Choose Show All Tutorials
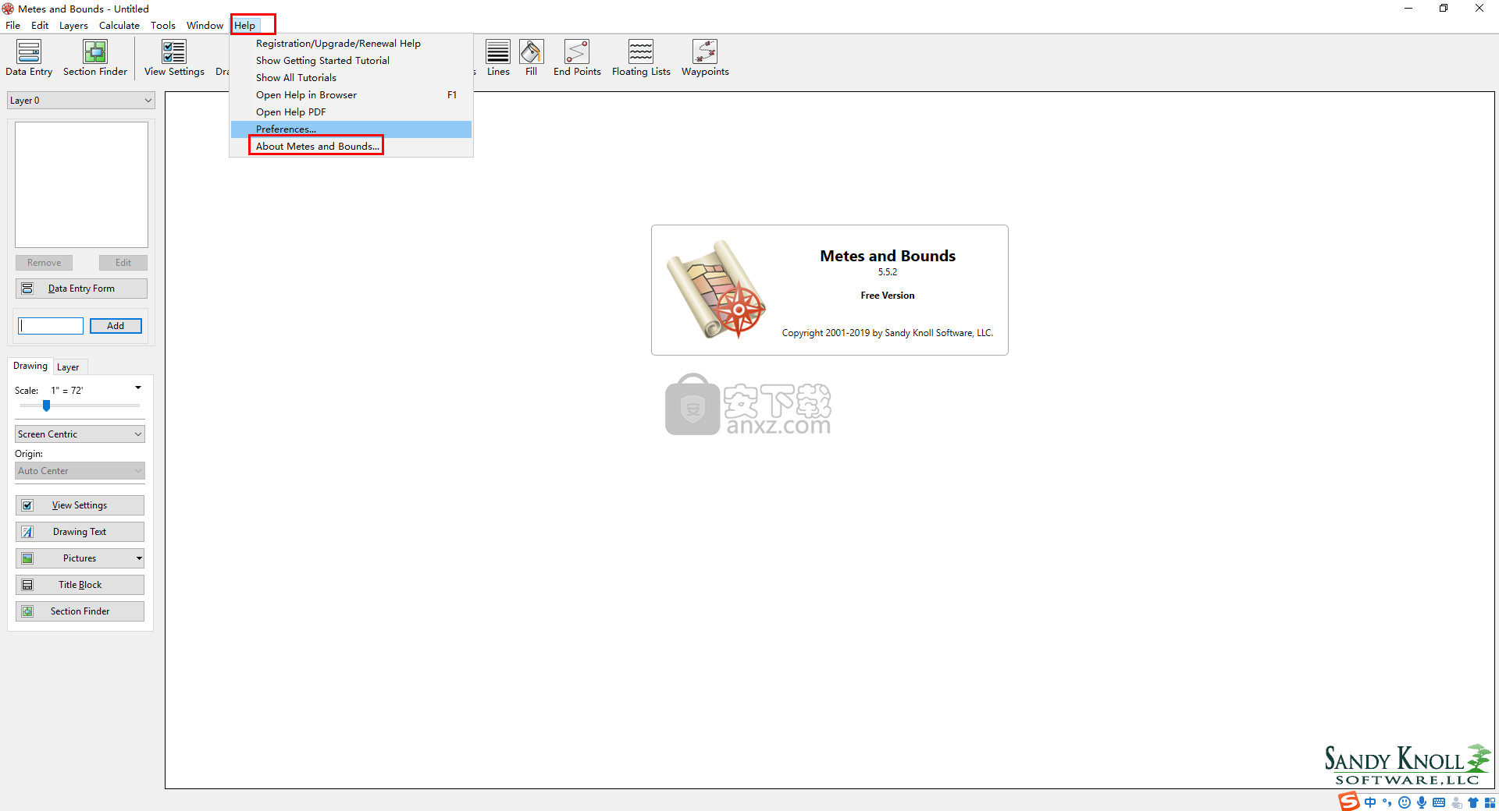The height and width of the screenshot is (811, 1499). click(x=351, y=78)
